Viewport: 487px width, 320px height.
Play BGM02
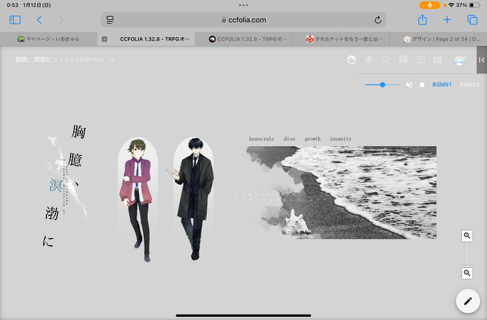pyautogui.click(x=469, y=85)
